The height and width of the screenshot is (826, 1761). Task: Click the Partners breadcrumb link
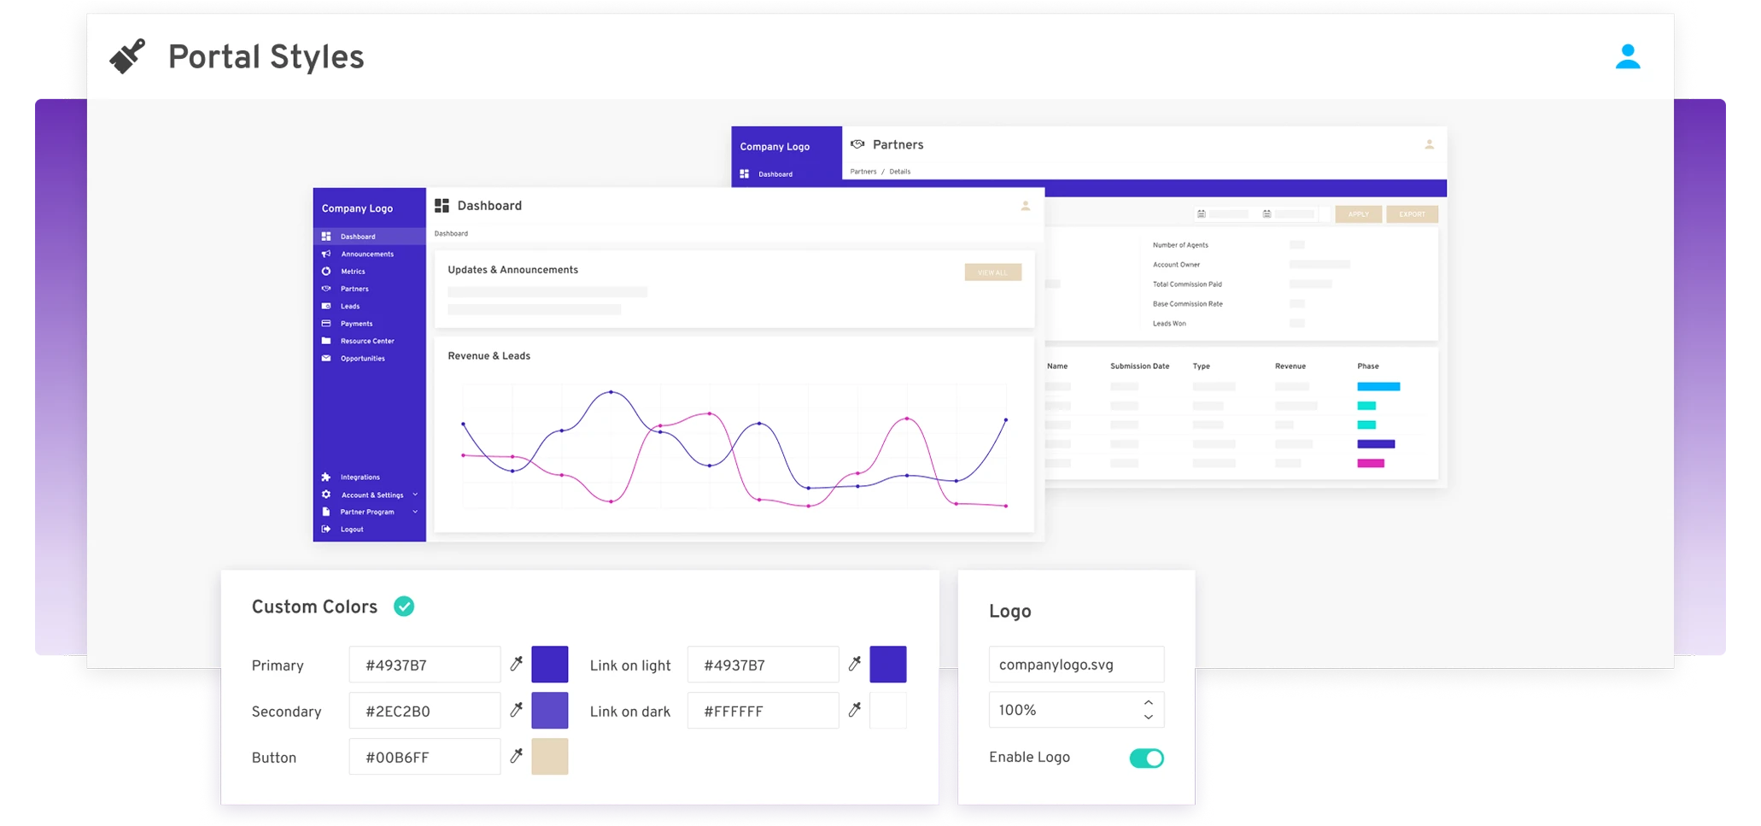click(863, 172)
